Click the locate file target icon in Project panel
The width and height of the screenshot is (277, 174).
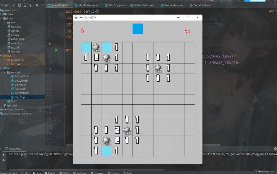click(19, 5)
